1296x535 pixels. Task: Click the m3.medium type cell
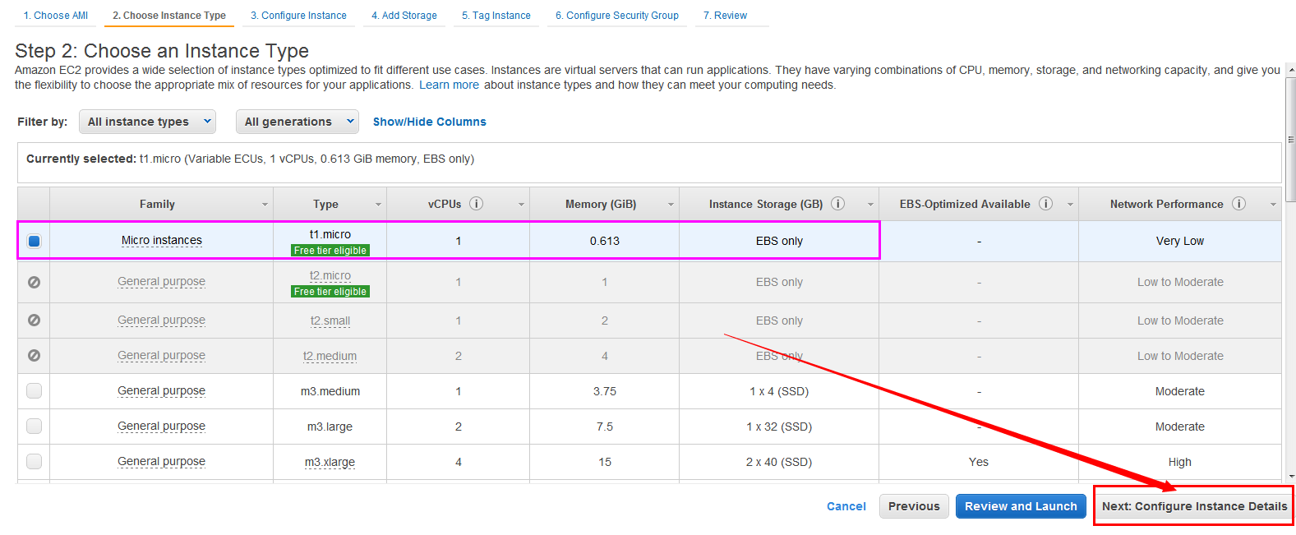coord(330,391)
